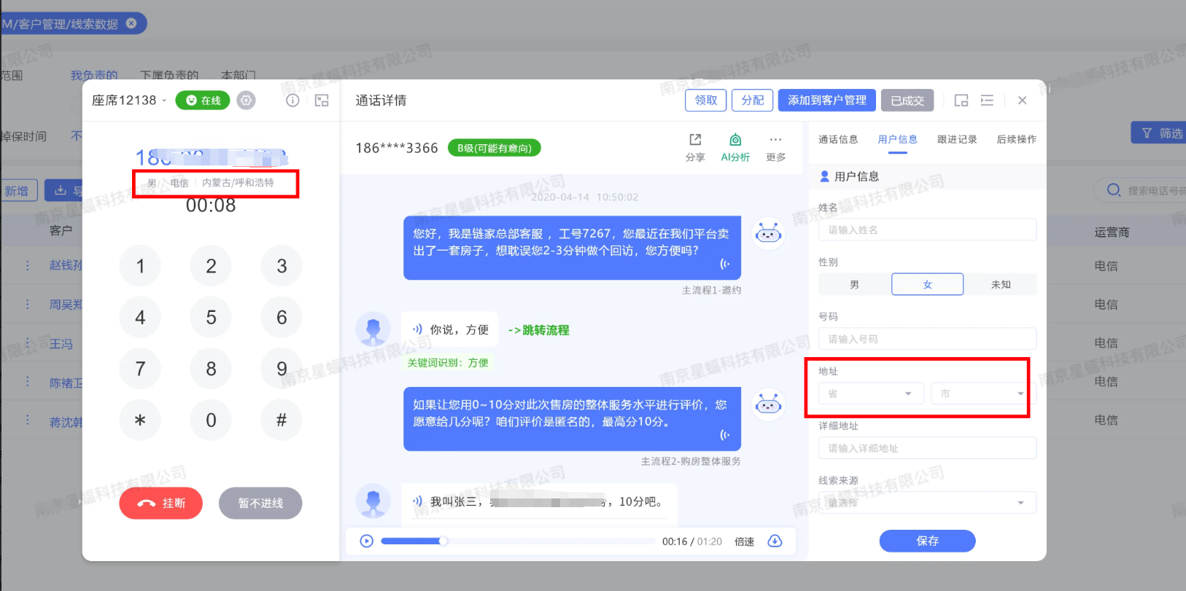Click the red 挂断 hang up button
This screenshot has width=1186, height=591.
click(x=161, y=503)
